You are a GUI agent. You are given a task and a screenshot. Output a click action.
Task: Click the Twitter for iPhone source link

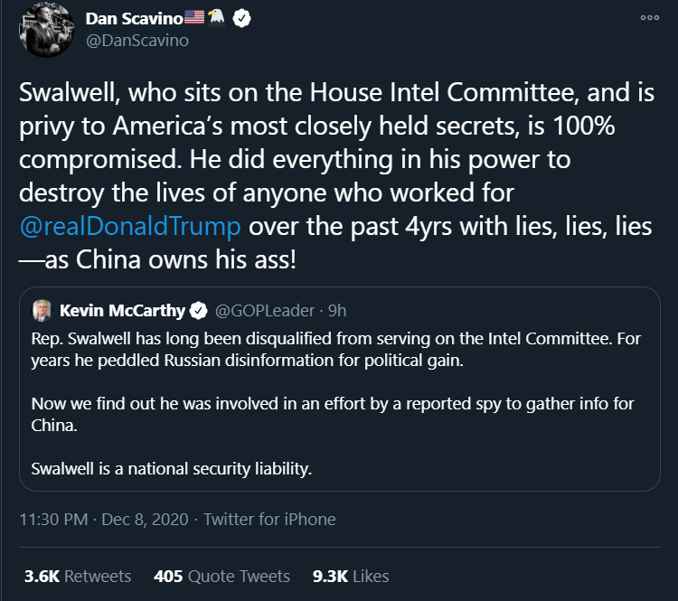click(x=269, y=519)
